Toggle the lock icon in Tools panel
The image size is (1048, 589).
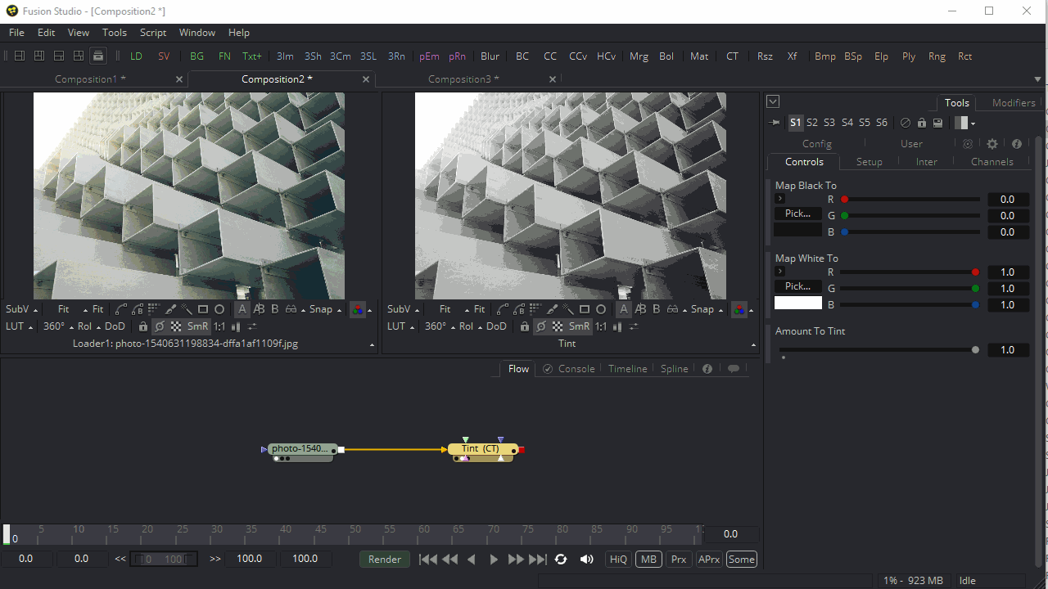click(x=922, y=123)
